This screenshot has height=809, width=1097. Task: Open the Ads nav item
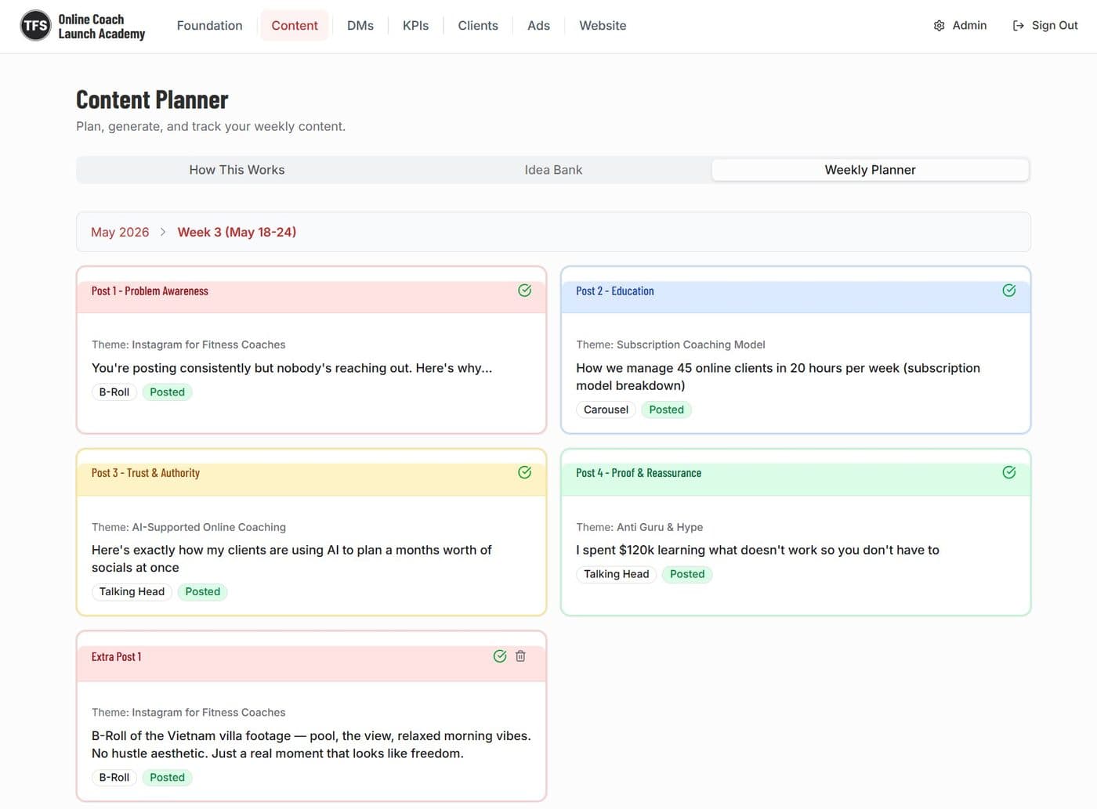coord(538,26)
